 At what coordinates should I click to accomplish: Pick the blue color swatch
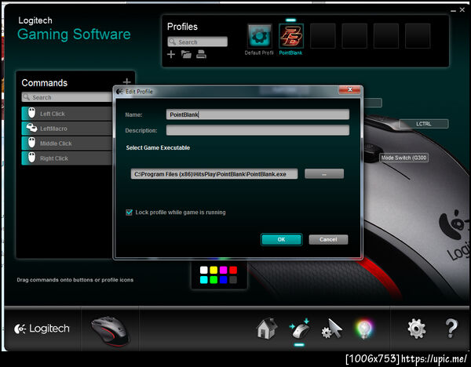click(x=224, y=280)
